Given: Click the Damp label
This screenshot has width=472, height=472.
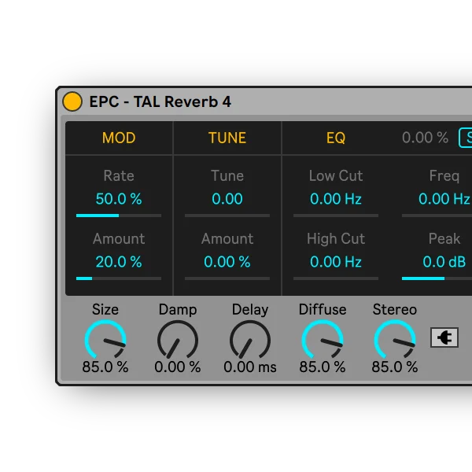Looking at the screenshot, I should point(178,310).
